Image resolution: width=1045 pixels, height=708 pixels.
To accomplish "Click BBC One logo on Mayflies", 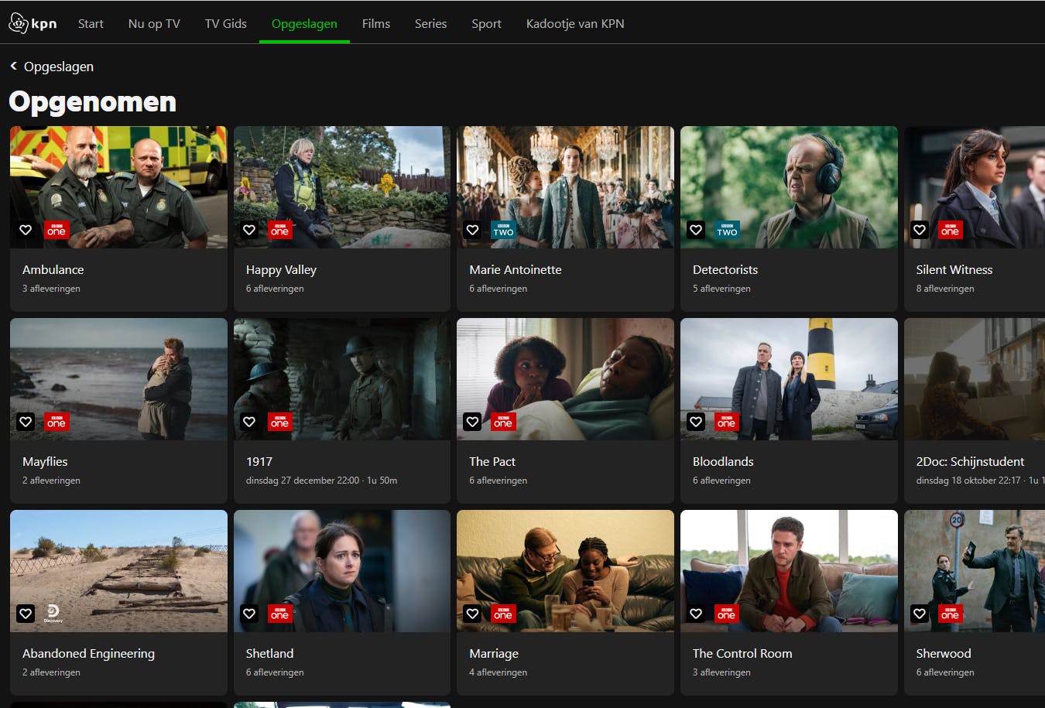I will click(x=57, y=422).
